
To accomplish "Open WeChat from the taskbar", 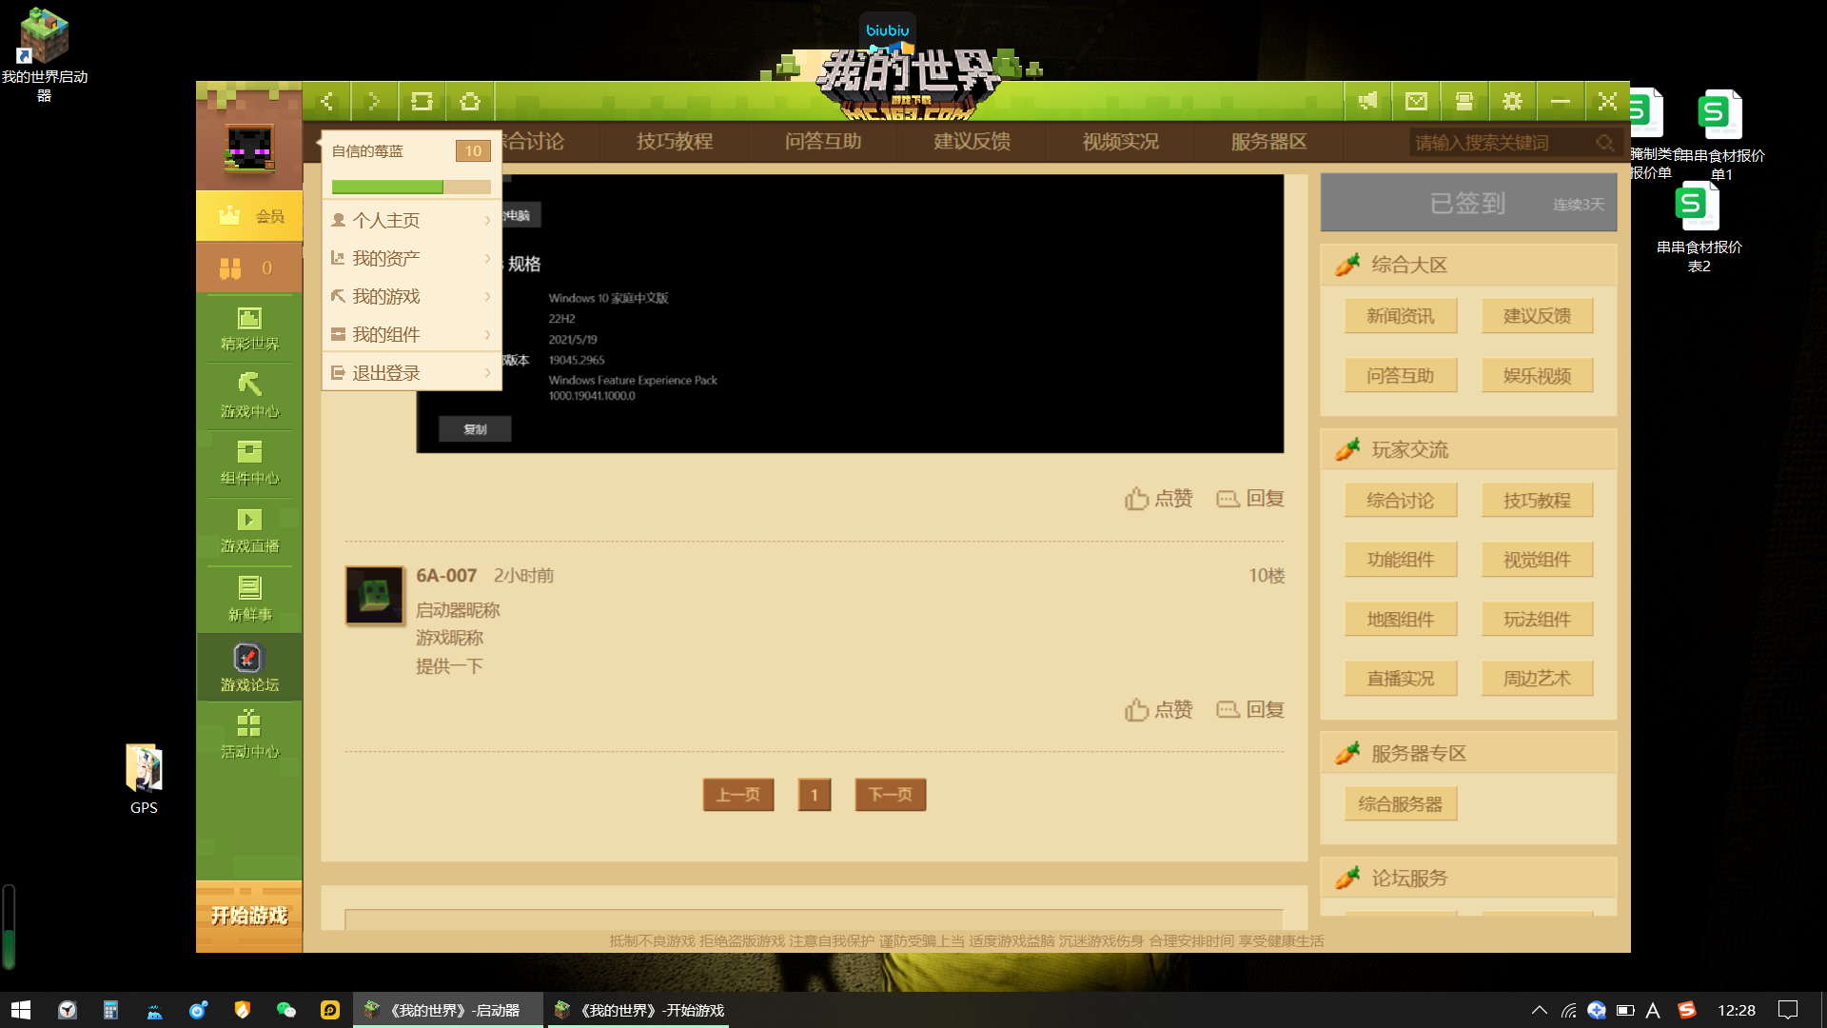I will coord(285,1010).
